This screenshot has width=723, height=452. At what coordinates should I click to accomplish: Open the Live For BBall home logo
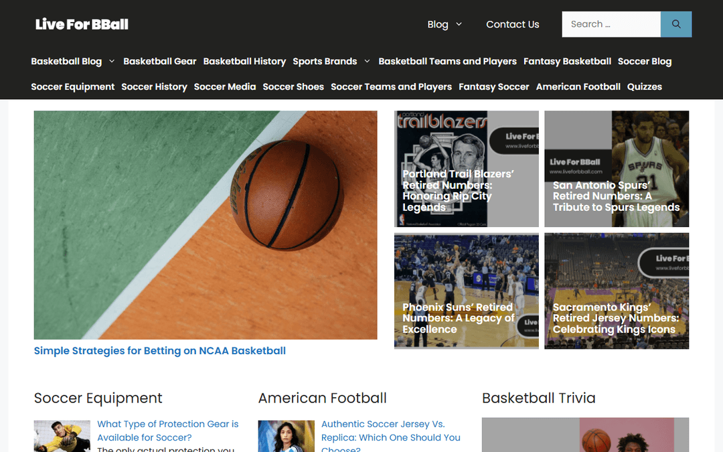(x=82, y=24)
